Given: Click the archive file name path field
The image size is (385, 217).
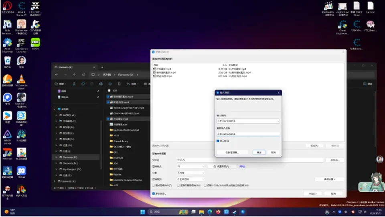Looking at the screenshot, I should pos(250,160).
